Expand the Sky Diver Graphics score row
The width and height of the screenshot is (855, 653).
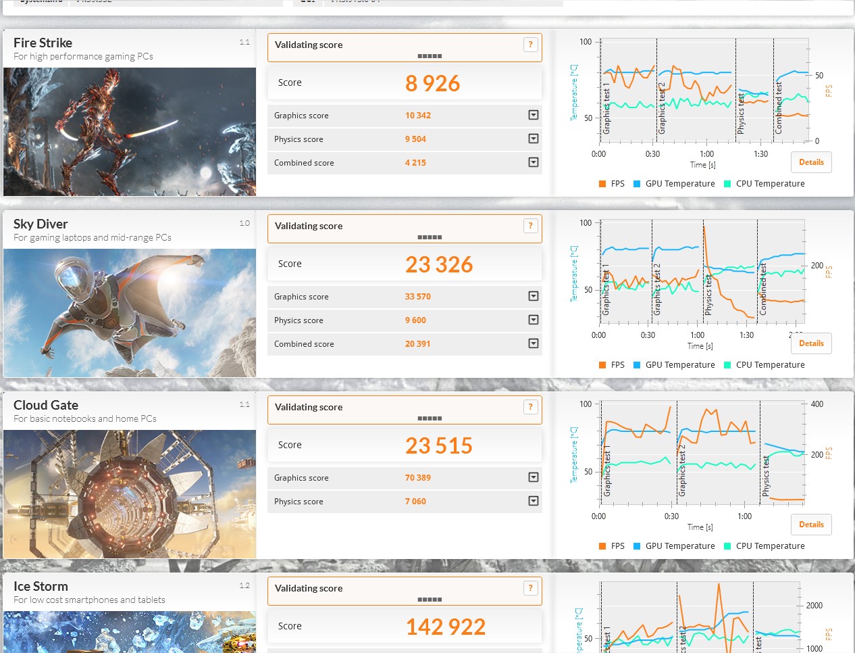pos(533,297)
